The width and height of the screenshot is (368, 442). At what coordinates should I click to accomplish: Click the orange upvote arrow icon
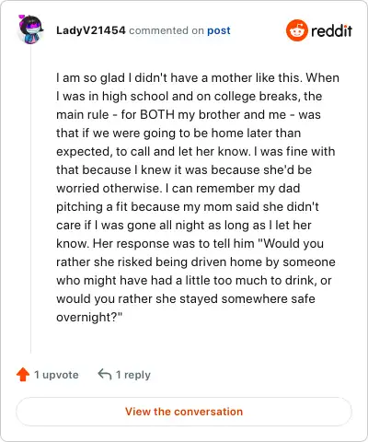tap(23, 375)
